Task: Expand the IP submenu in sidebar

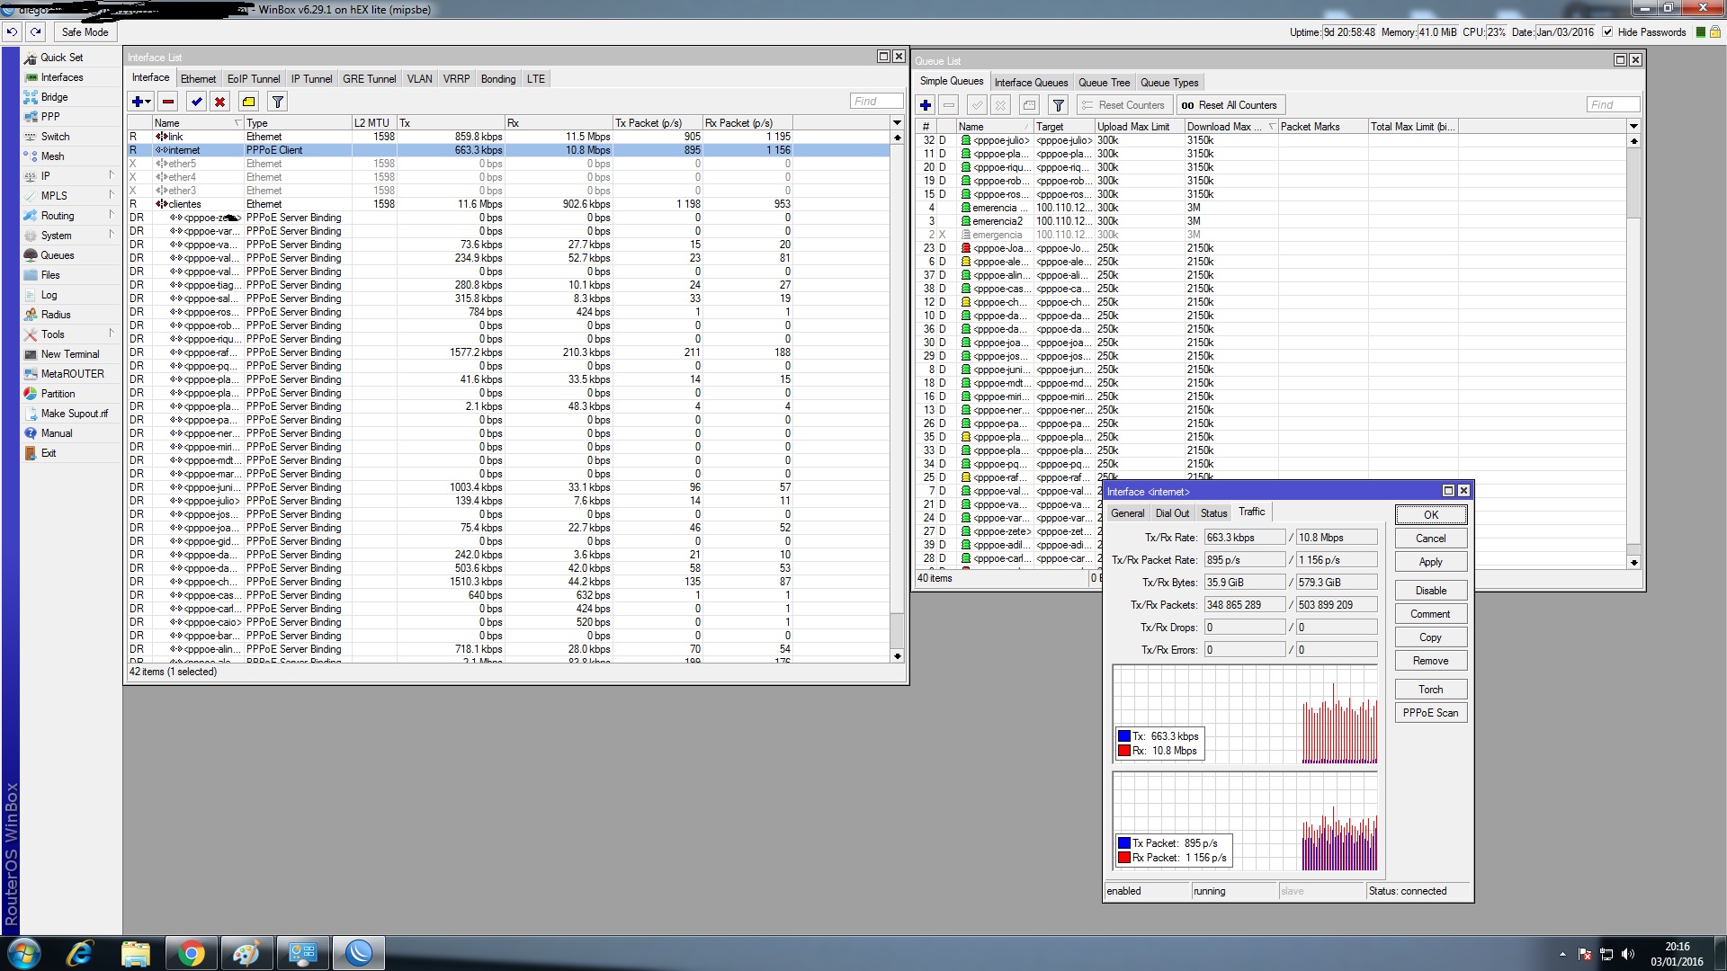Action: tap(46, 176)
